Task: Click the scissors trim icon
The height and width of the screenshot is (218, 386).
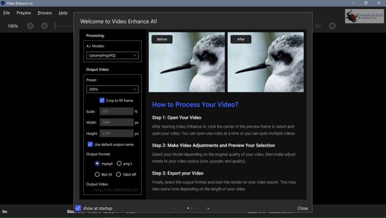Action: point(318,26)
